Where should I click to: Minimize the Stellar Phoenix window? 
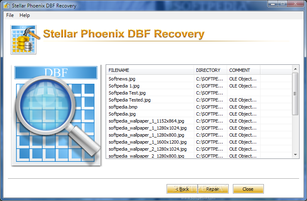click(x=273, y=4)
